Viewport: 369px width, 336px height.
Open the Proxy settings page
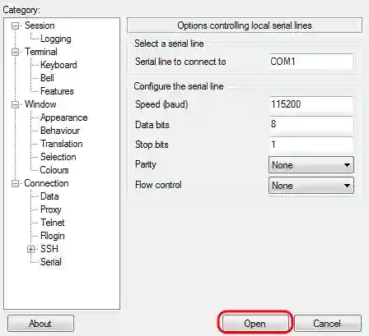click(x=51, y=209)
